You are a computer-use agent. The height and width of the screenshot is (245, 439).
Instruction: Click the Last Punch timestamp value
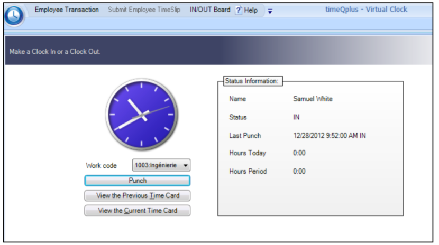tap(329, 136)
